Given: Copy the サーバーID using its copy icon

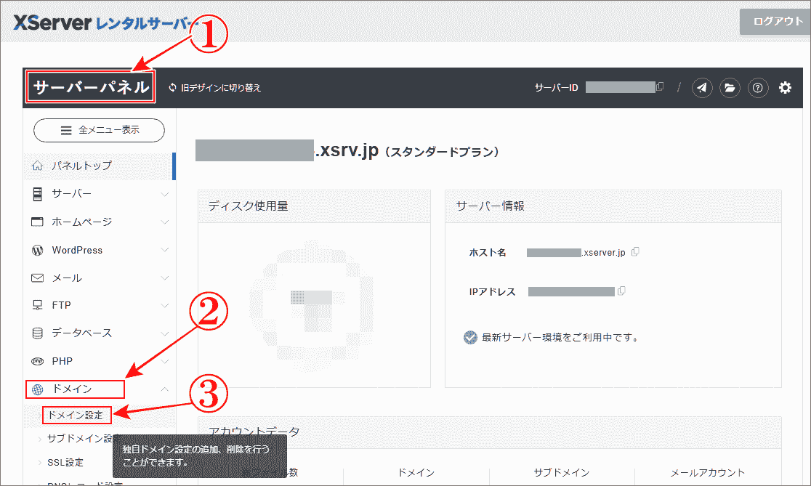Looking at the screenshot, I should pyautogui.click(x=660, y=86).
